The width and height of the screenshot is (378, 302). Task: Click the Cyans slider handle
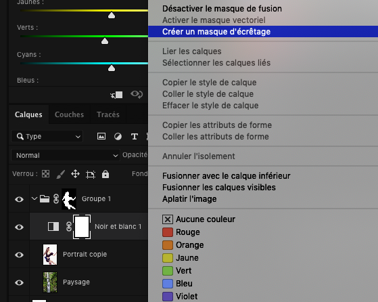point(112,68)
